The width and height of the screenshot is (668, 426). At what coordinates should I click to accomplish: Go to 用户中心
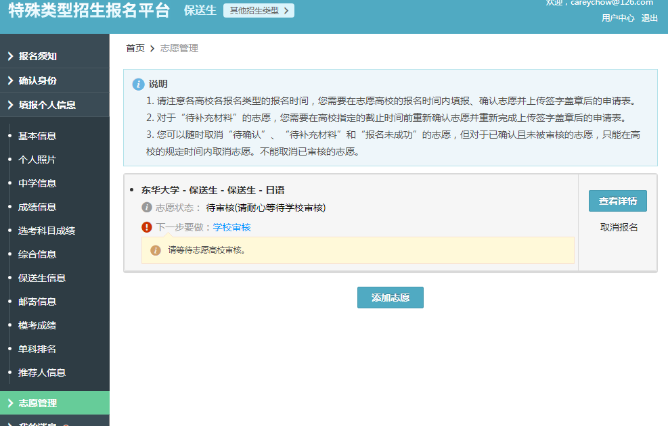[617, 18]
